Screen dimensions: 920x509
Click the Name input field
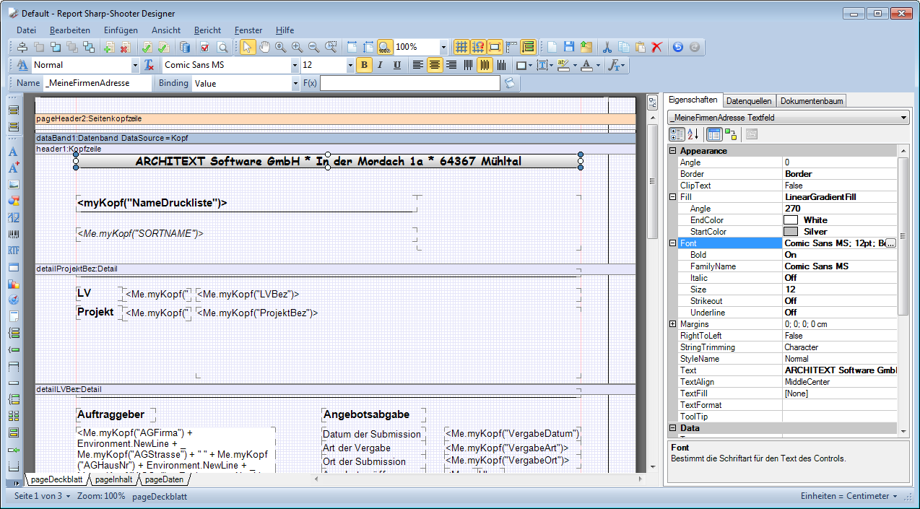[97, 83]
